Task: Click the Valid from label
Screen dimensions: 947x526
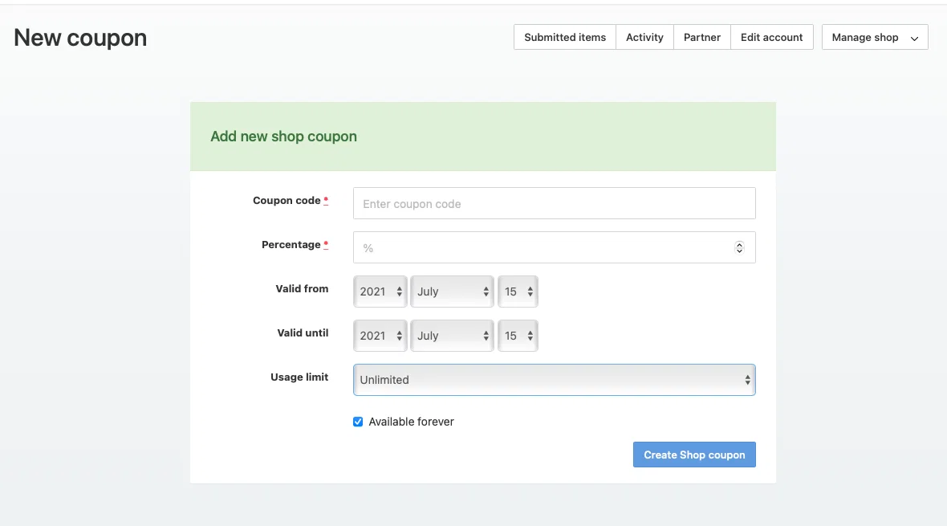Action: (302, 289)
